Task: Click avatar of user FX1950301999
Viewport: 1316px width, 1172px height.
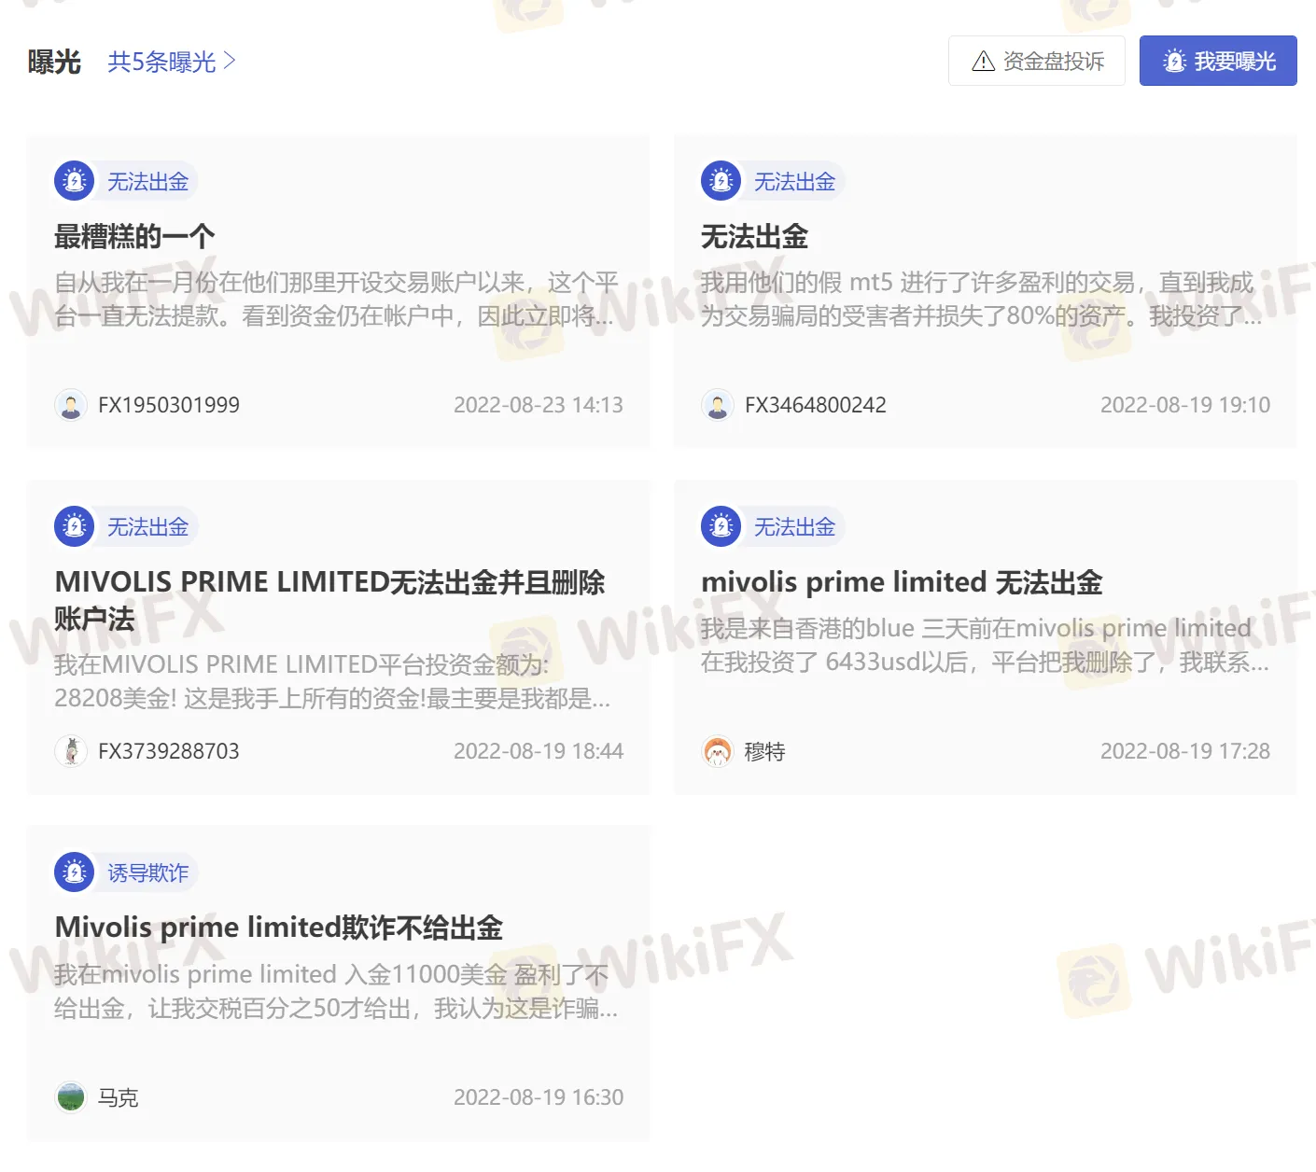Action: click(x=71, y=405)
